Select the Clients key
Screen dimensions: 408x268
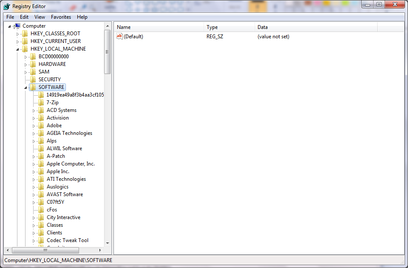54,233
